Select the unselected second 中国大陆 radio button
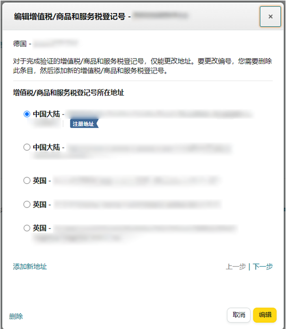The image size is (286, 329). 27,147
